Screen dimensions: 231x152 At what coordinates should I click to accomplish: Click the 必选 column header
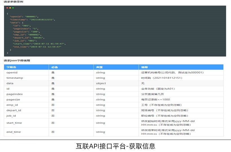[54, 67]
